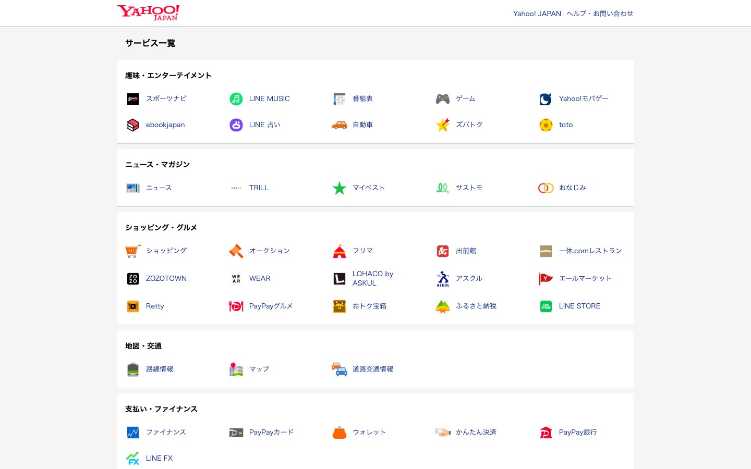
Task: Go to the 番組表 text link
Action: click(362, 98)
